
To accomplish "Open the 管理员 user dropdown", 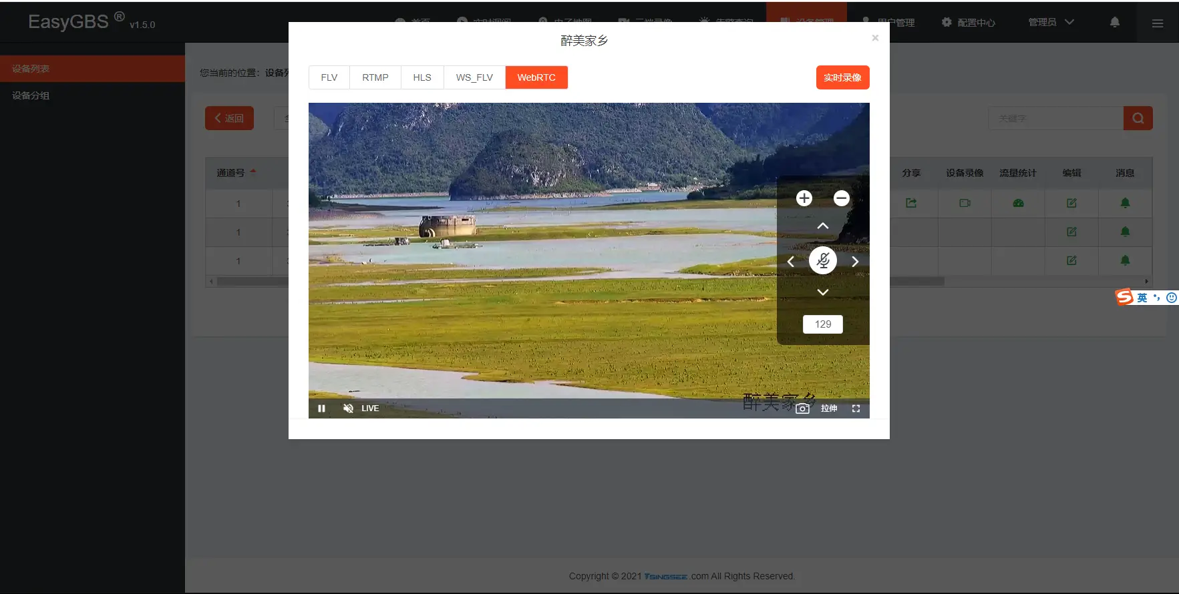I will pyautogui.click(x=1051, y=22).
